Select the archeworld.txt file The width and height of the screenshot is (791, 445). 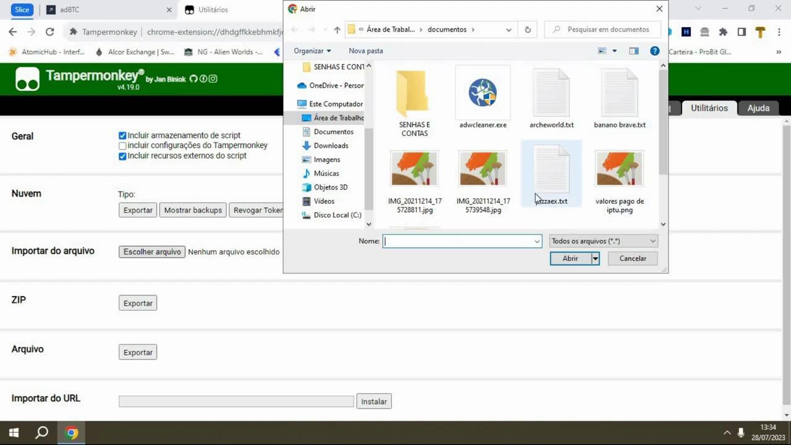(x=551, y=99)
